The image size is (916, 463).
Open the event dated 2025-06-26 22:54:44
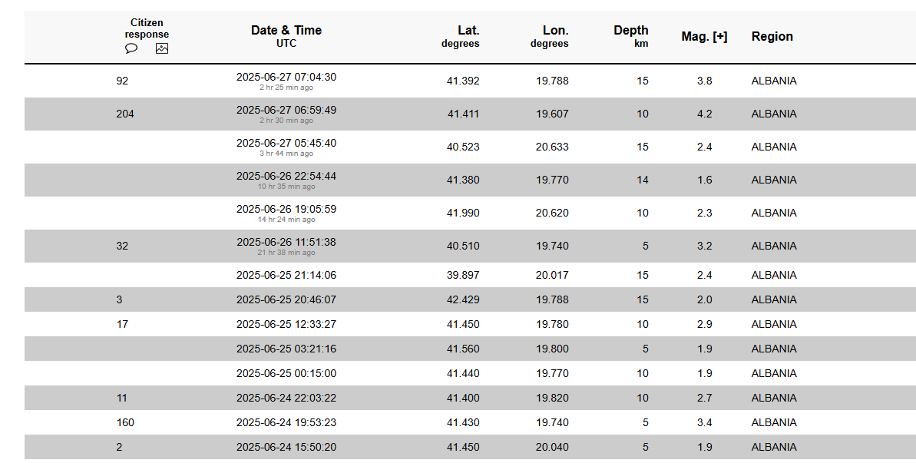click(x=286, y=177)
